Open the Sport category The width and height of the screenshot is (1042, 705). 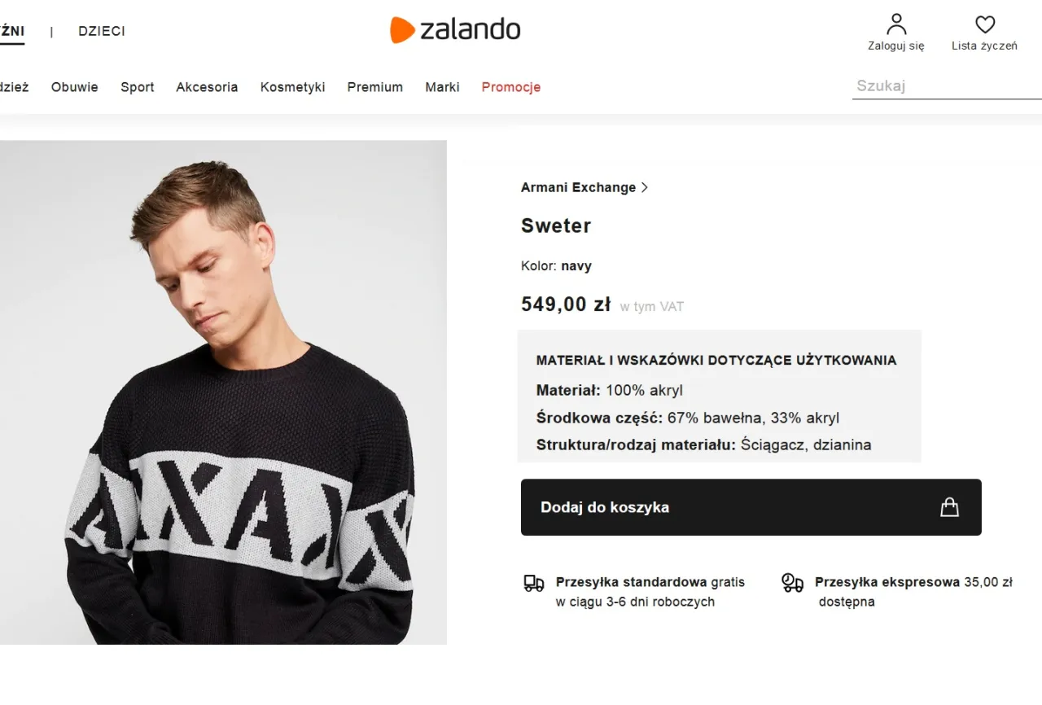point(137,87)
